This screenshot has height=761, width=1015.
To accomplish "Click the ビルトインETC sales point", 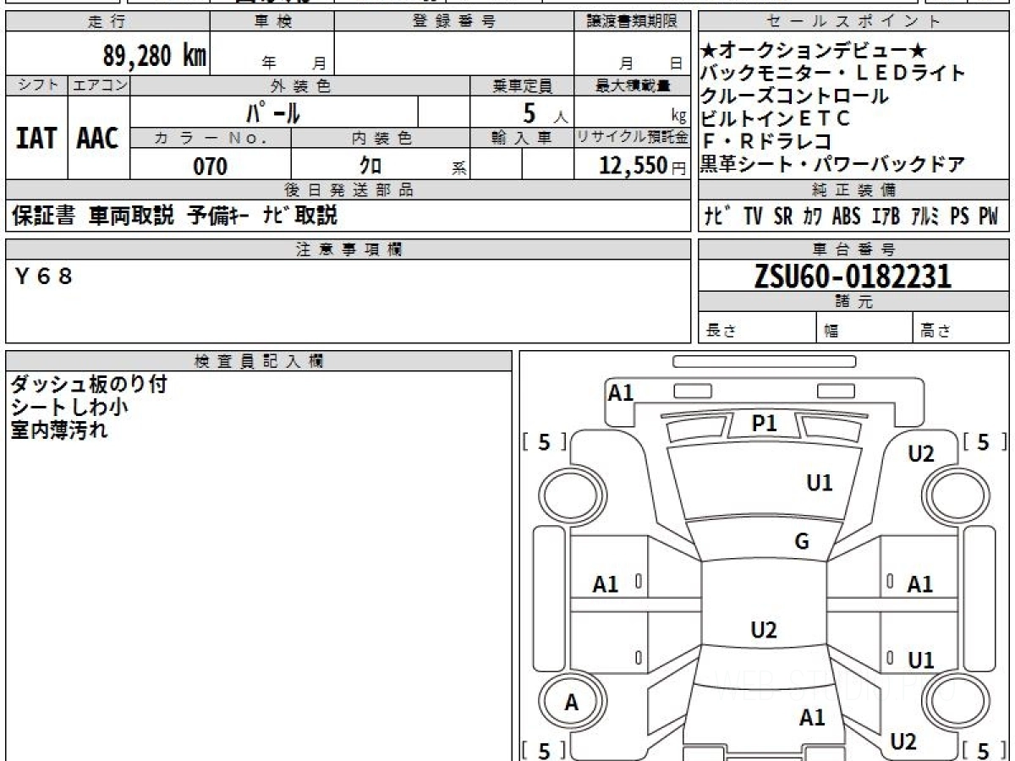I will [x=776, y=119].
